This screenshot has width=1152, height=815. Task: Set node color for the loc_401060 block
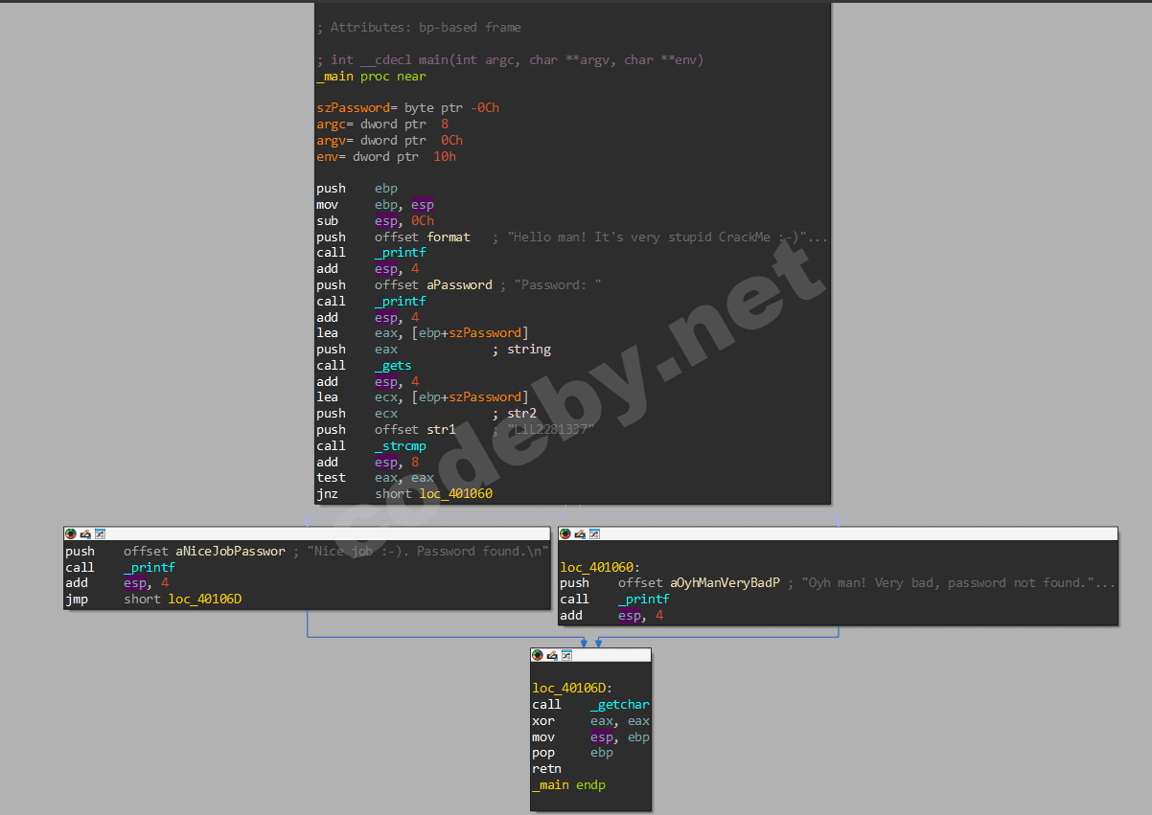tap(564, 533)
